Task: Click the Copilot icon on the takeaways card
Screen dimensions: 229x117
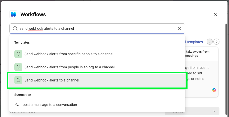Action: (x=214, y=90)
